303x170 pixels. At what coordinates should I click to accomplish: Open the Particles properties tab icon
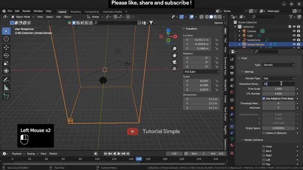(x=232, y=120)
